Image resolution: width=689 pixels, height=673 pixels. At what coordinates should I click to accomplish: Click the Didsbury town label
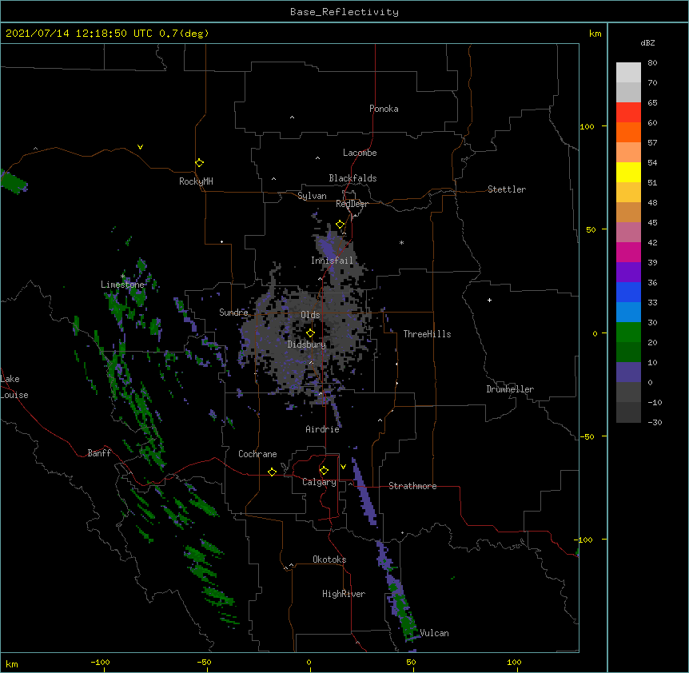tap(307, 344)
